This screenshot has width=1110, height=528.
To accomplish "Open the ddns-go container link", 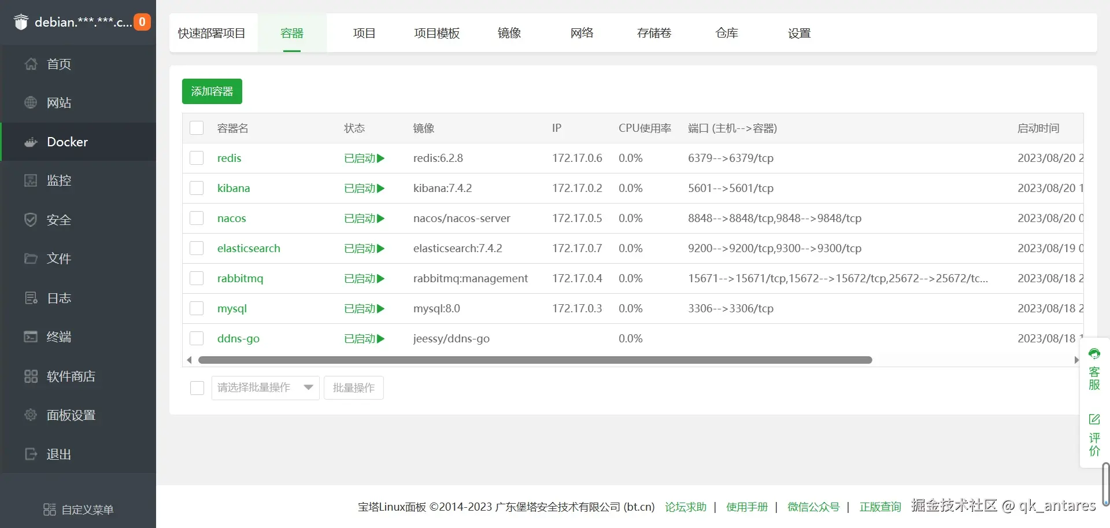I will [x=238, y=338].
